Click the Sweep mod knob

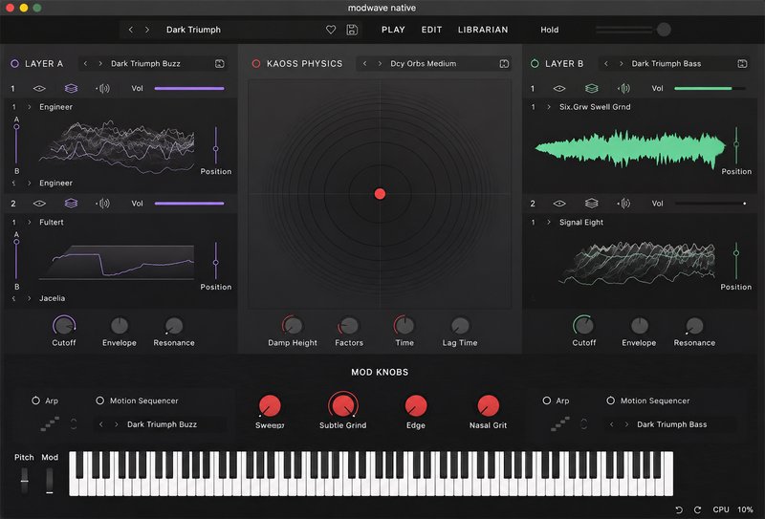click(270, 406)
